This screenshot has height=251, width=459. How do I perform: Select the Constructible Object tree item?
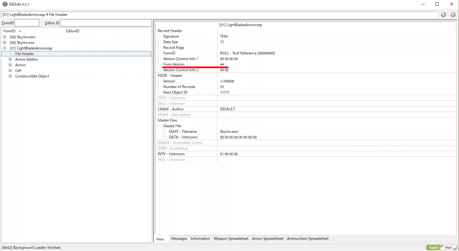tap(32, 76)
